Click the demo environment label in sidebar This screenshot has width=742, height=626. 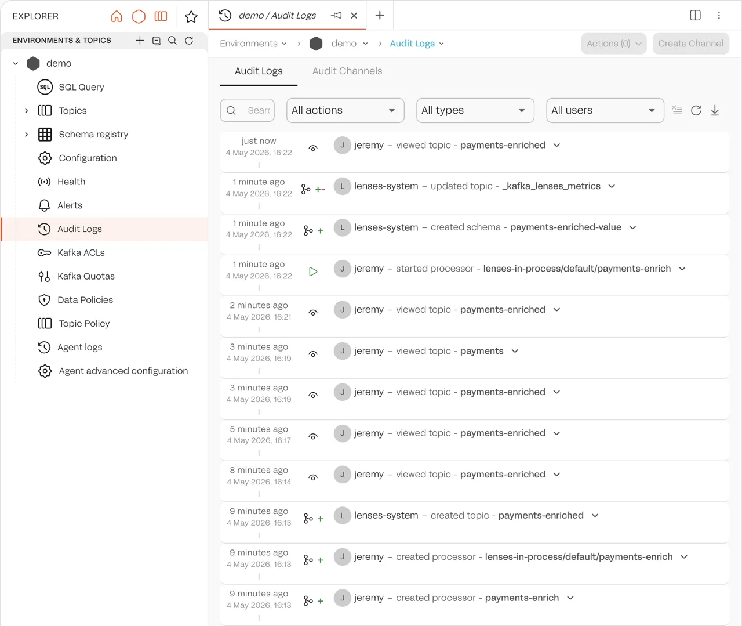[59, 63]
